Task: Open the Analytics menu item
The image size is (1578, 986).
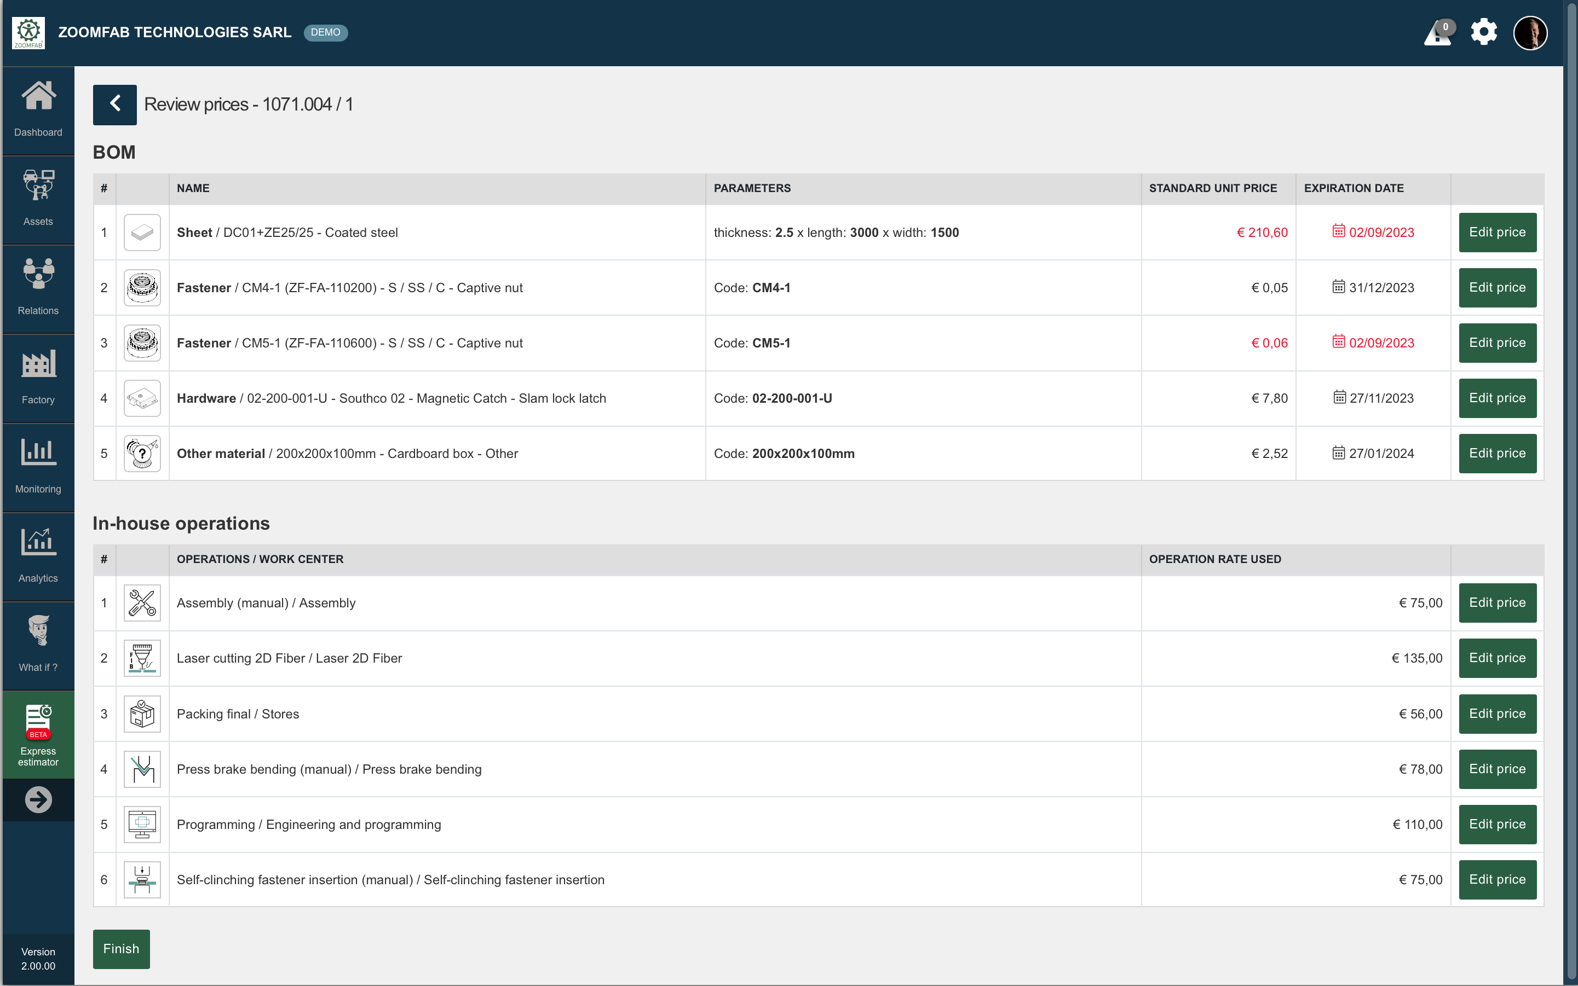Action: pyautogui.click(x=38, y=555)
